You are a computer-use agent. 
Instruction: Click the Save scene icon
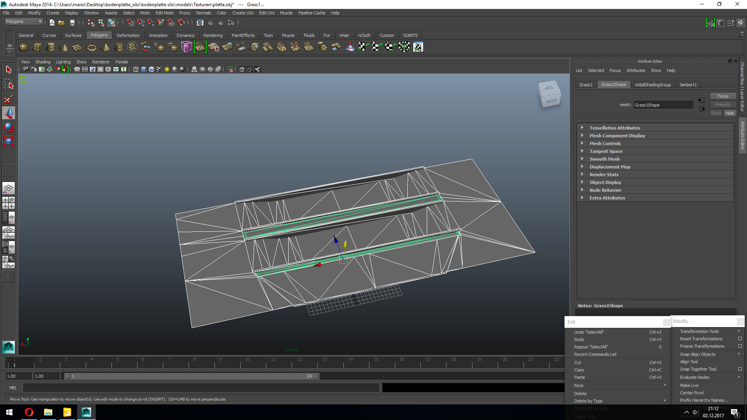[x=72, y=23]
